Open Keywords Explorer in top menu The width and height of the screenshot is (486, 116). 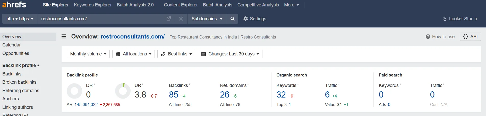tap(93, 5)
